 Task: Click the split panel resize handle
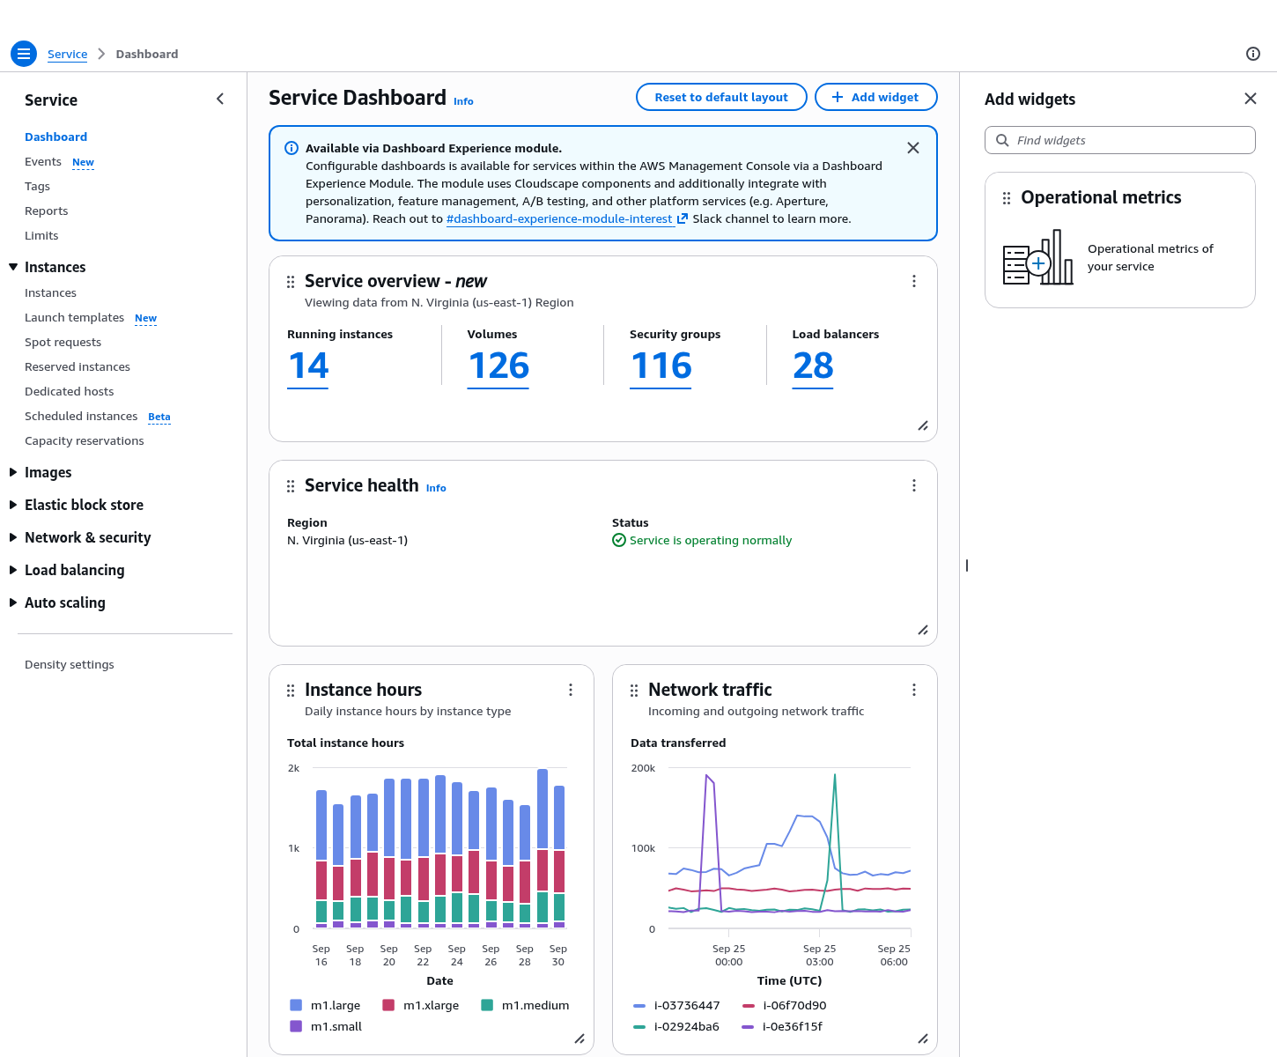coord(967,565)
